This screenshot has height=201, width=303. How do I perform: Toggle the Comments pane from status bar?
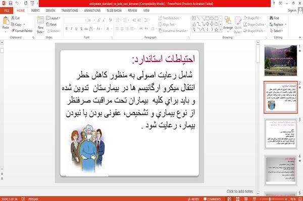[x=212, y=199]
